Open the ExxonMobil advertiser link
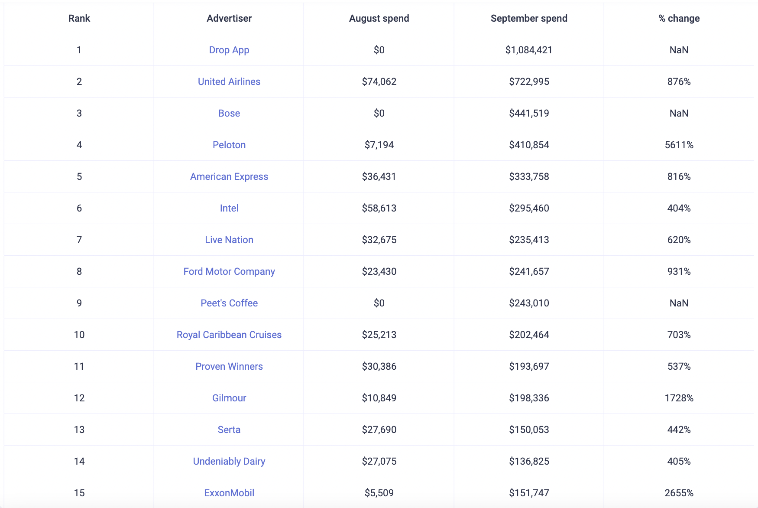Image resolution: width=758 pixels, height=508 pixels. pos(229,493)
